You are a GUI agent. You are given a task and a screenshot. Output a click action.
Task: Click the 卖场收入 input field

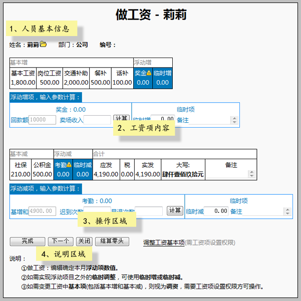click(97, 120)
